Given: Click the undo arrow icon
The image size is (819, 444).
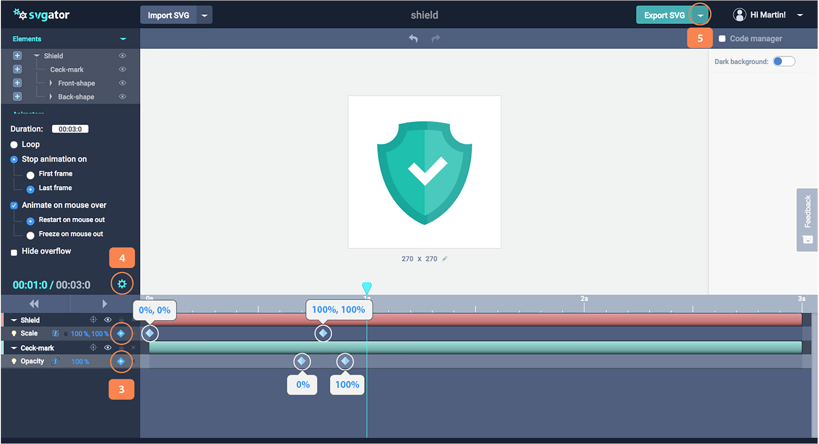Looking at the screenshot, I should point(413,39).
